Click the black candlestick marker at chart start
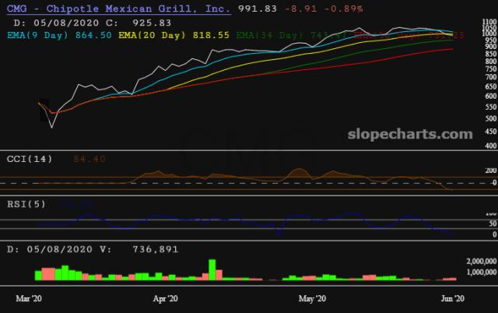 pyautogui.click(x=44, y=110)
